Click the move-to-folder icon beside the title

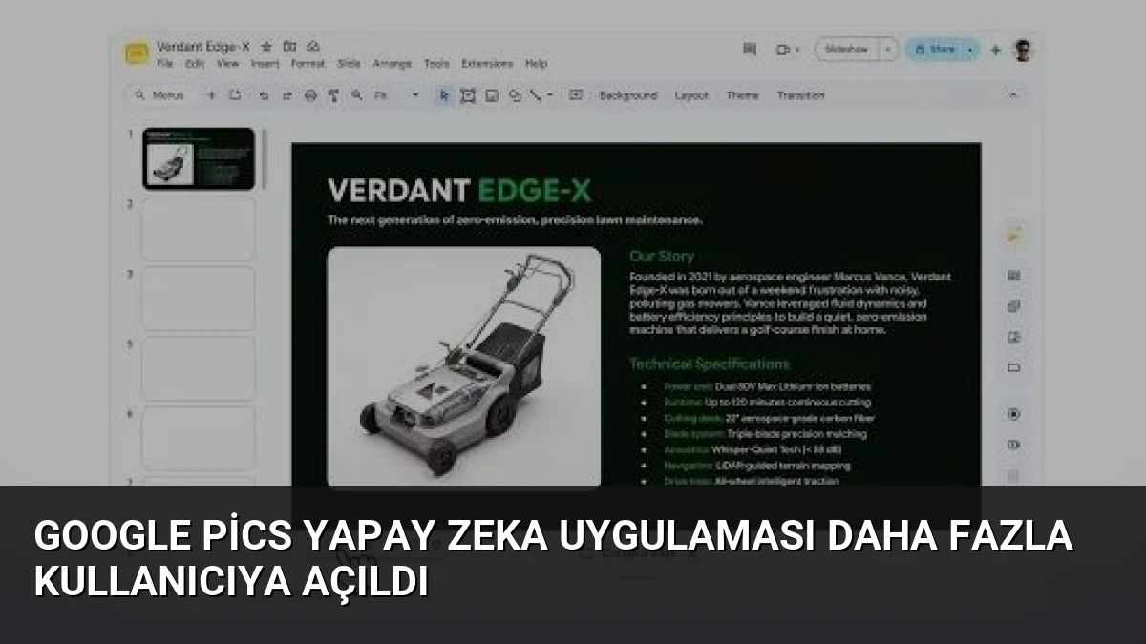[x=289, y=46]
